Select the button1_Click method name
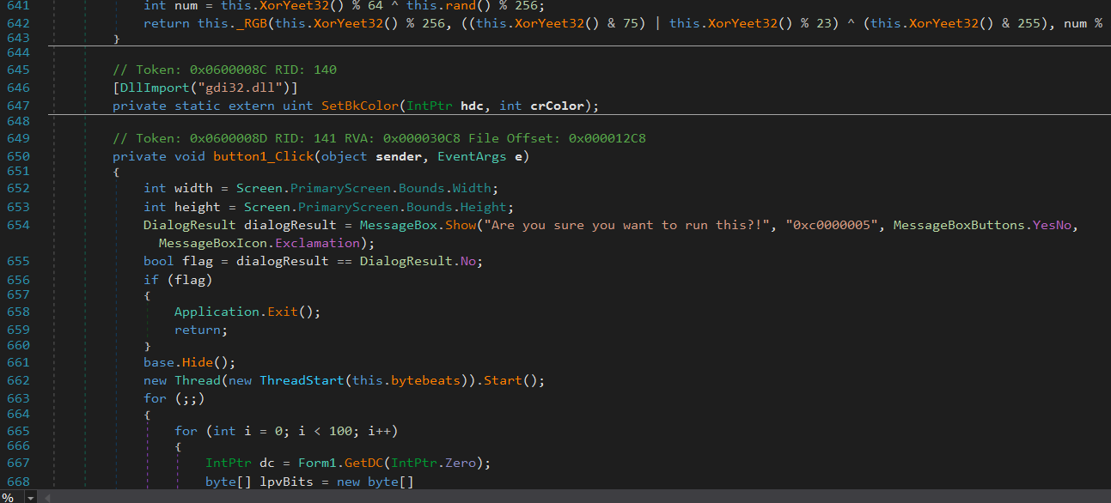The image size is (1111, 503). [x=263, y=156]
